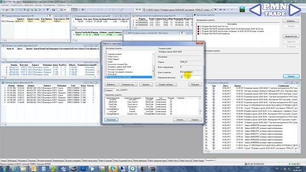Screen dimensions: 306x172
Task: Click the Сохранить как button
Action: (x=128, y=85)
